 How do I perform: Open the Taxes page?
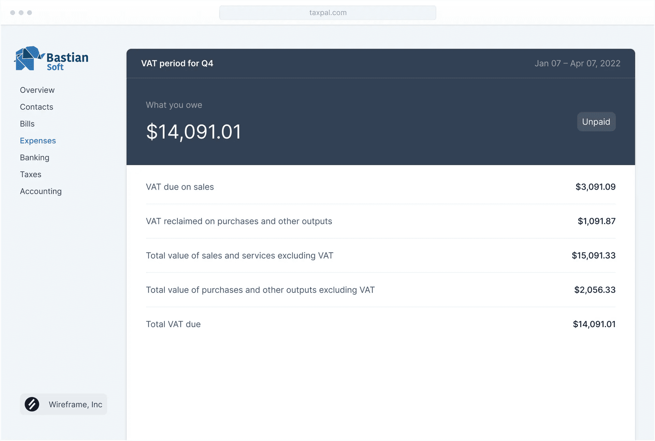(31, 174)
